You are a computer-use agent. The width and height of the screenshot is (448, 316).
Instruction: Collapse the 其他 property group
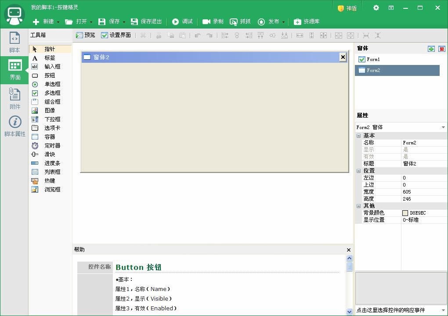[x=358, y=206]
